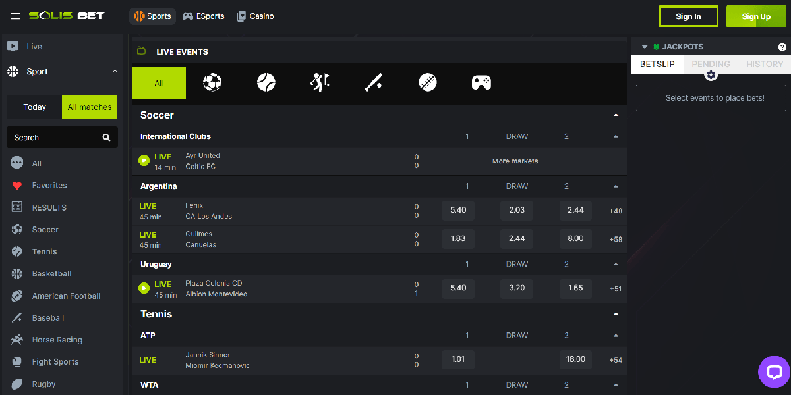Expand the Jackpots panel arrow
The width and height of the screenshot is (791, 395).
click(645, 47)
